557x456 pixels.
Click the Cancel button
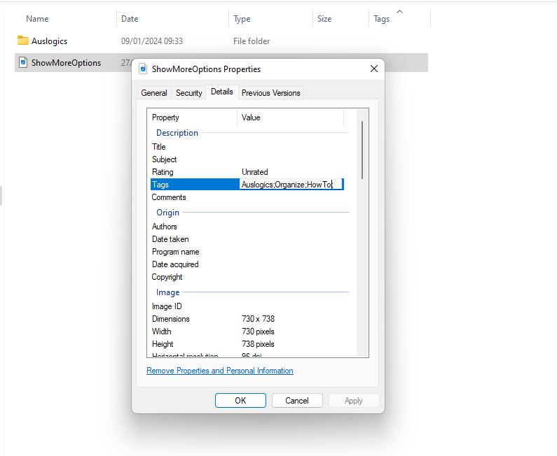tap(296, 401)
